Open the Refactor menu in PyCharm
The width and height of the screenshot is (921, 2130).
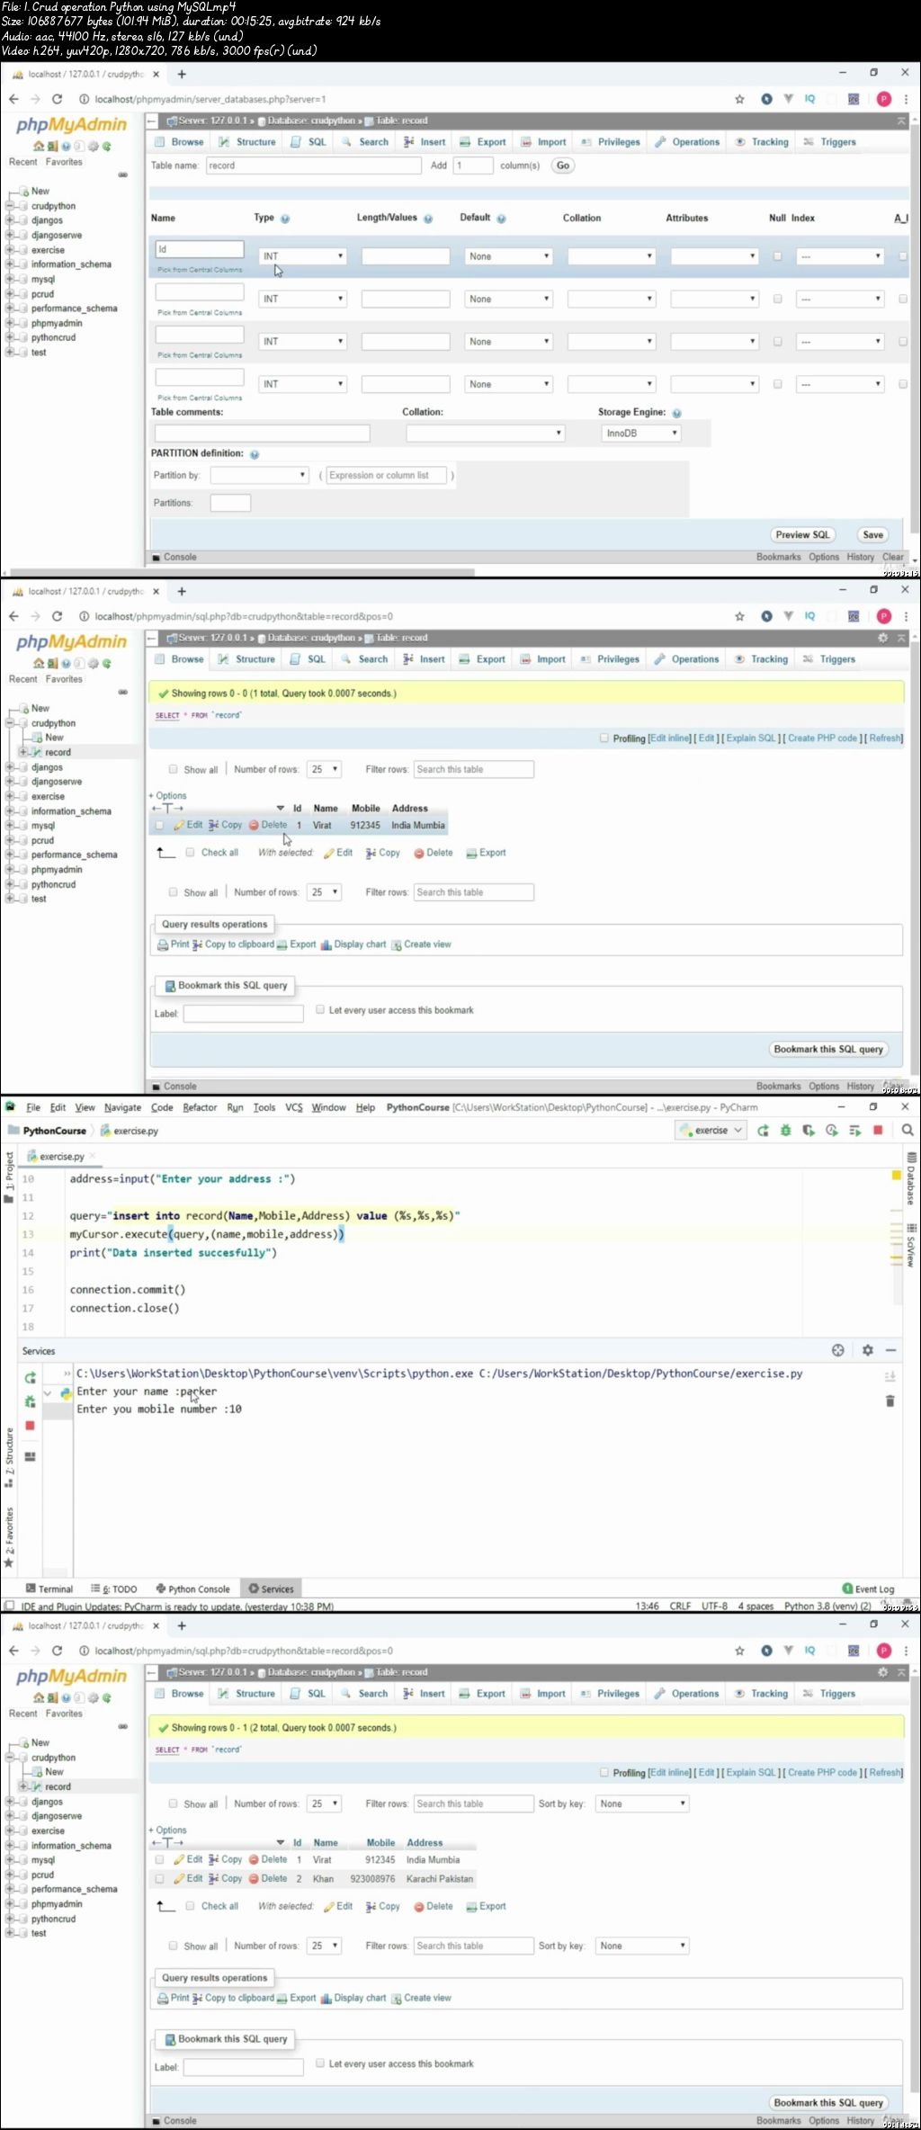pyautogui.click(x=200, y=1107)
